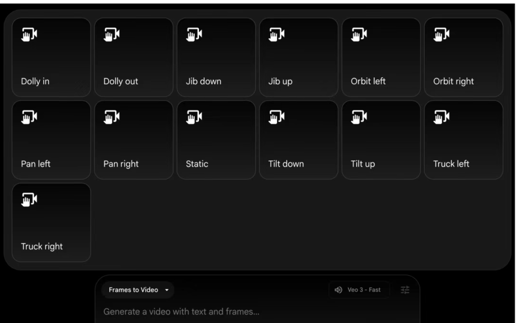Select the Orbit left motion card
This screenshot has width=516, height=323.
coord(381,57)
